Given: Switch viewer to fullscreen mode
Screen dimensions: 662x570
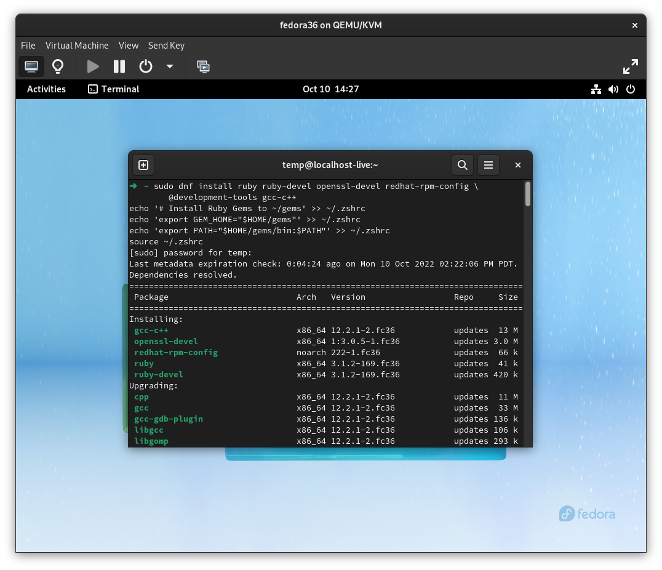Looking at the screenshot, I should tap(631, 66).
